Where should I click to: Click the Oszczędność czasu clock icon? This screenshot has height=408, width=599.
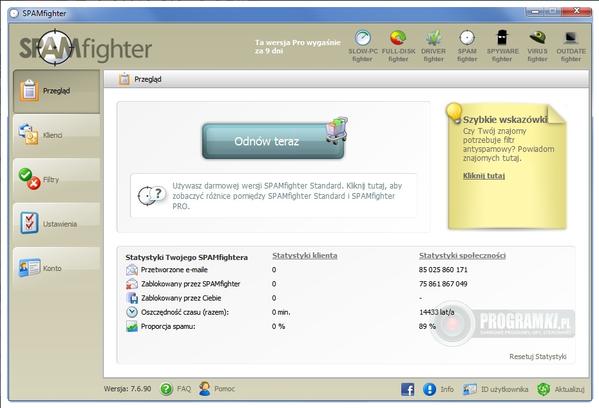132,312
